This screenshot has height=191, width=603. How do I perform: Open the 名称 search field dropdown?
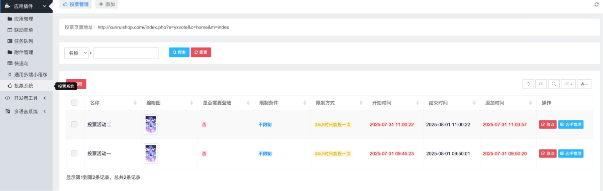[77, 53]
